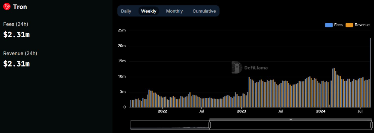This screenshot has height=133, width=374.
Task: Click the left handle of range slider
Action: [x=210, y=125]
